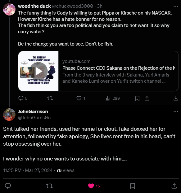Viewport: 181px width, 193px height.
Task: Bookmark JohnGarrison's tweet
Action: [x=133, y=186]
